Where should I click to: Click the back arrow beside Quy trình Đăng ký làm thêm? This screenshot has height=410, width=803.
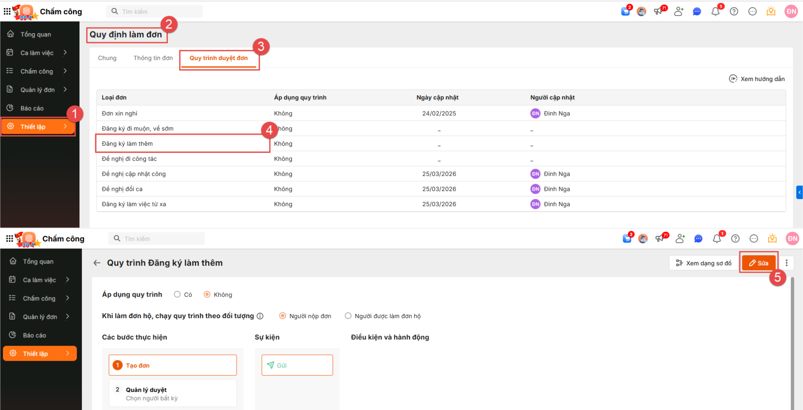click(97, 263)
